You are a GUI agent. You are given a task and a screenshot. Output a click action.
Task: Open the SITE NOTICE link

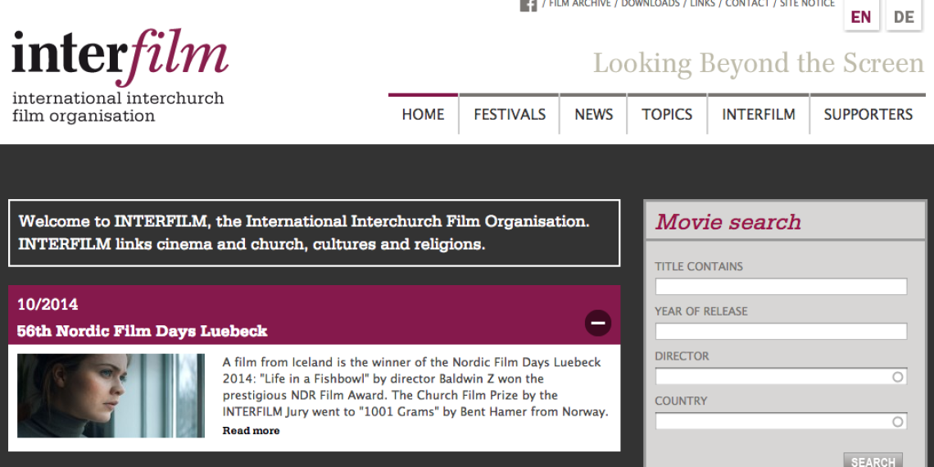tap(807, 3)
